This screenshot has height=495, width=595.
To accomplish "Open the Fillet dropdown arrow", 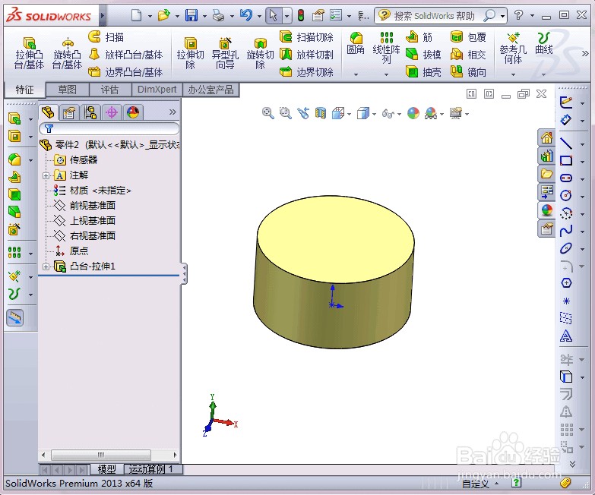I will click(356, 74).
